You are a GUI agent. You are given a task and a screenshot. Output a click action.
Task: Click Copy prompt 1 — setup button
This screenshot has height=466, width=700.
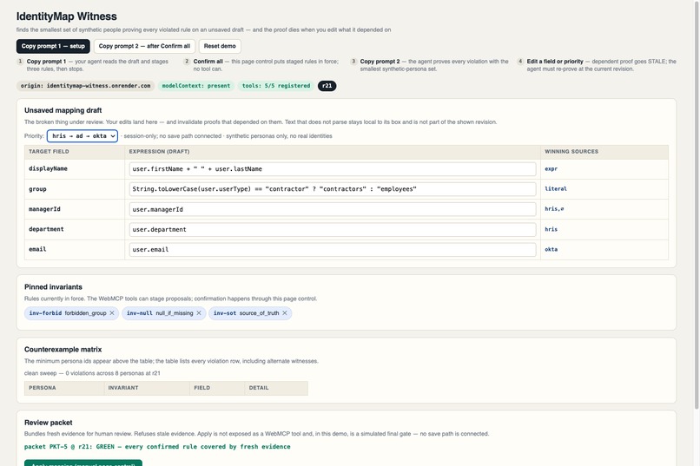(53, 46)
